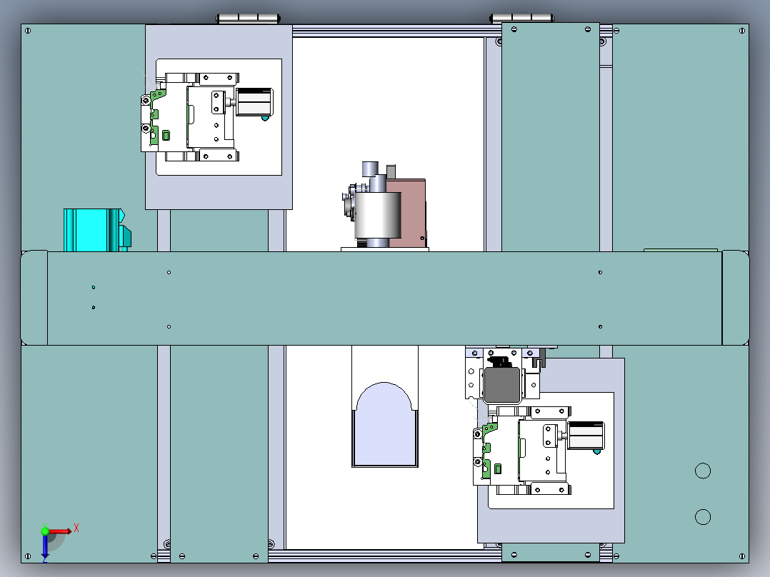Screen dimensions: 770x577
Task: Select the rounded right end cap of the beam
Action: [736, 298]
